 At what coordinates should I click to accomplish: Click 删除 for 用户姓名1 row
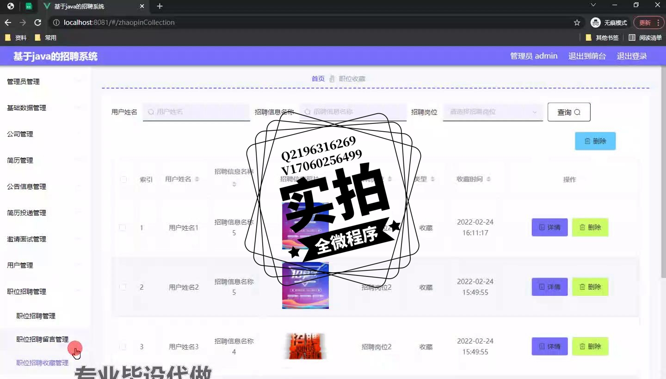590,227
